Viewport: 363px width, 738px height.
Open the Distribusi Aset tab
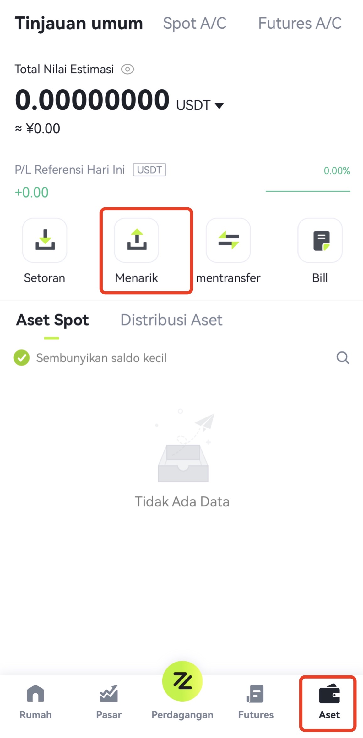[171, 320]
